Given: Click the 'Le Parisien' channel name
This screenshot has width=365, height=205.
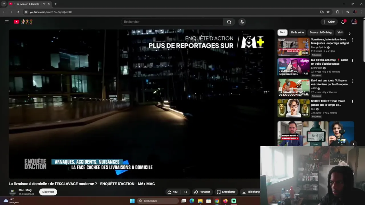Looking at the screenshot, I should 317,68.
